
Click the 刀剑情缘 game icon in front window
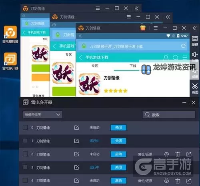[89, 84]
